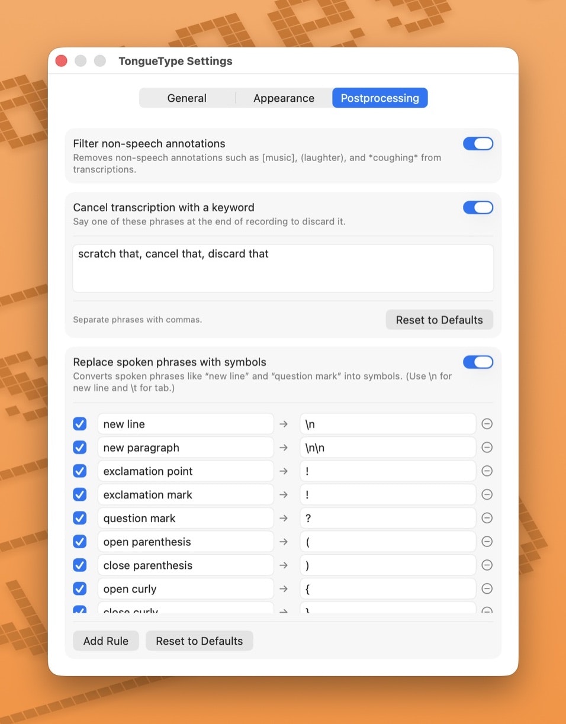Disable Cancel transcription with a keyword switch
This screenshot has width=566, height=724.
478,207
